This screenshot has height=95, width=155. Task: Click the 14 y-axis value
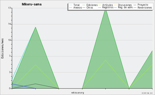click(x=9, y=24)
